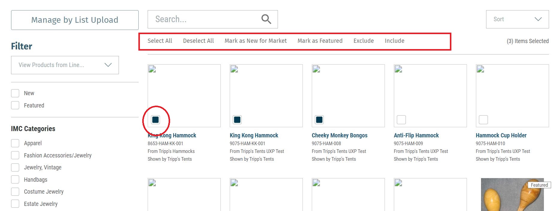
Task: Open the King Kong Hammock link above 8653-HAM-KK-001
Action: click(172, 135)
